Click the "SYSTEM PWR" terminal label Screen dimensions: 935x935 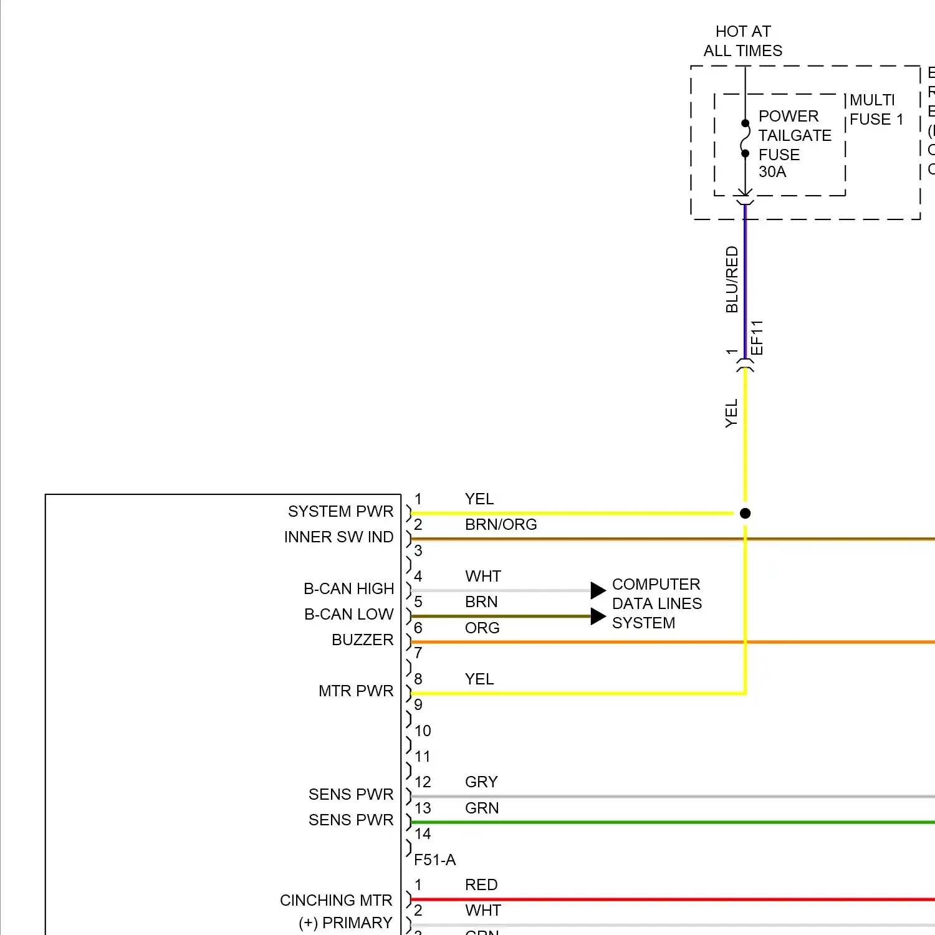point(340,512)
